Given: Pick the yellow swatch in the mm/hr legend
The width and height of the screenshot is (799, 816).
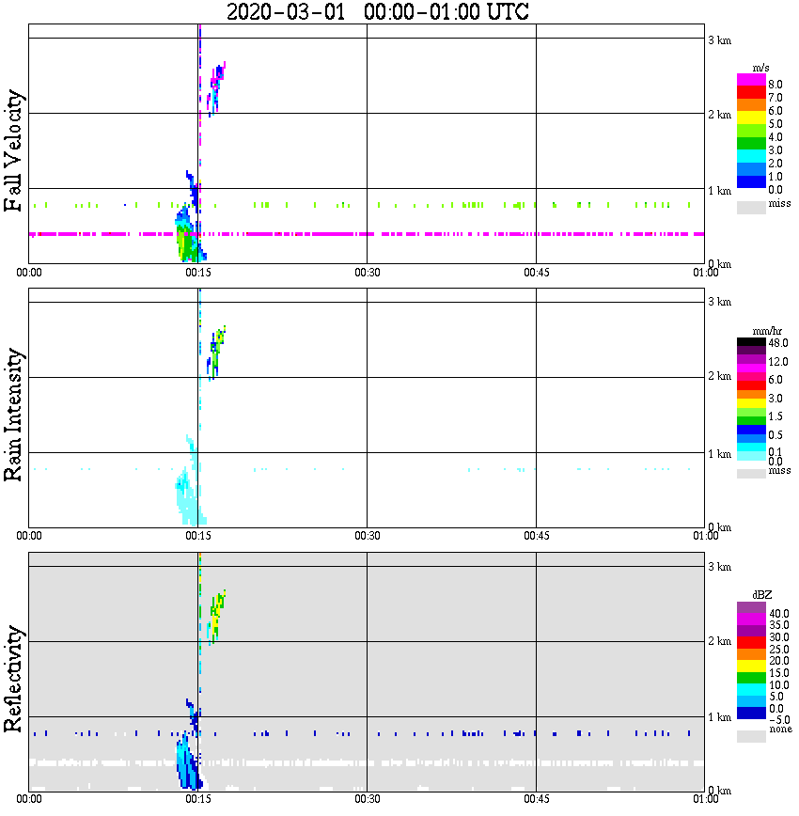Looking at the screenshot, I should [x=751, y=403].
